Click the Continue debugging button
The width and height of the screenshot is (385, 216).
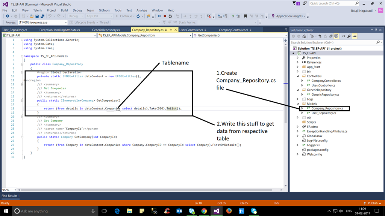125,16
